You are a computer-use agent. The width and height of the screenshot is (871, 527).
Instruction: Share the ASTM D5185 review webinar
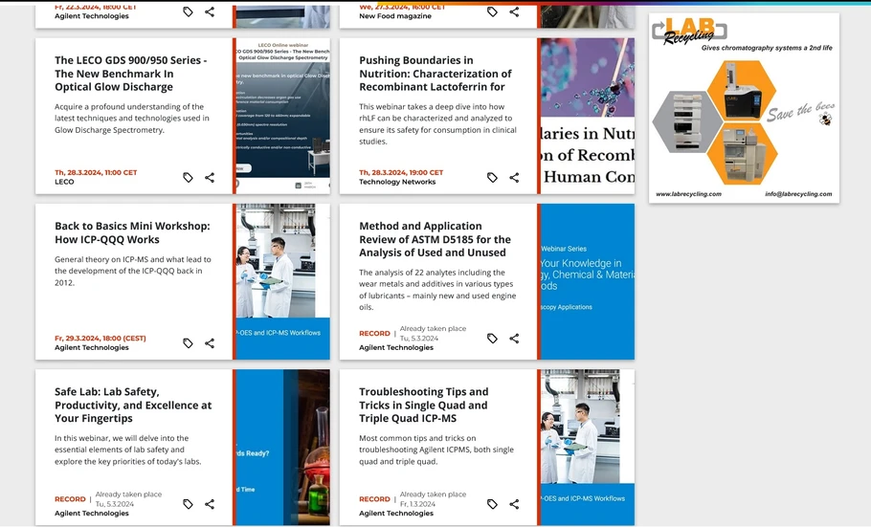click(x=514, y=339)
